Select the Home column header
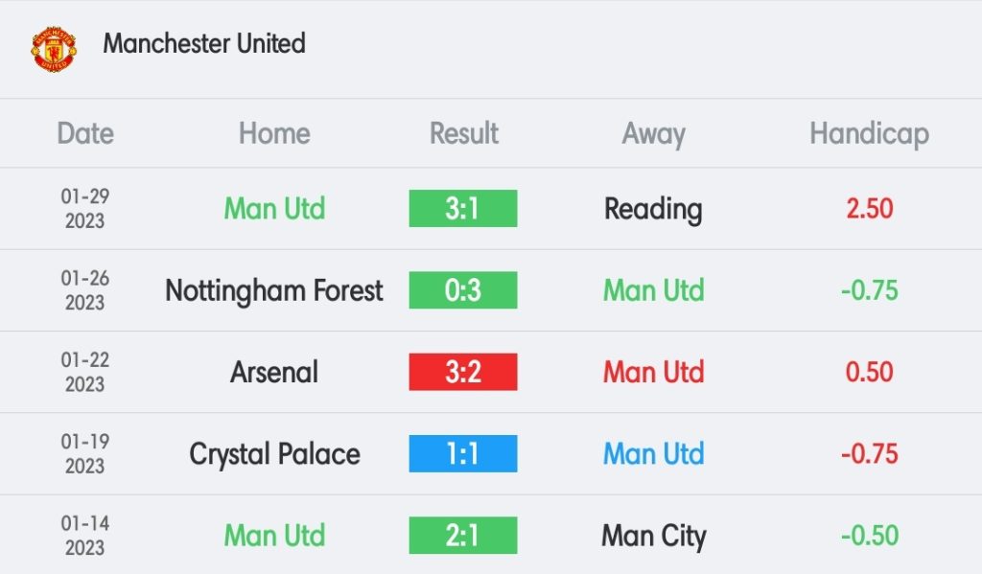 tap(274, 133)
